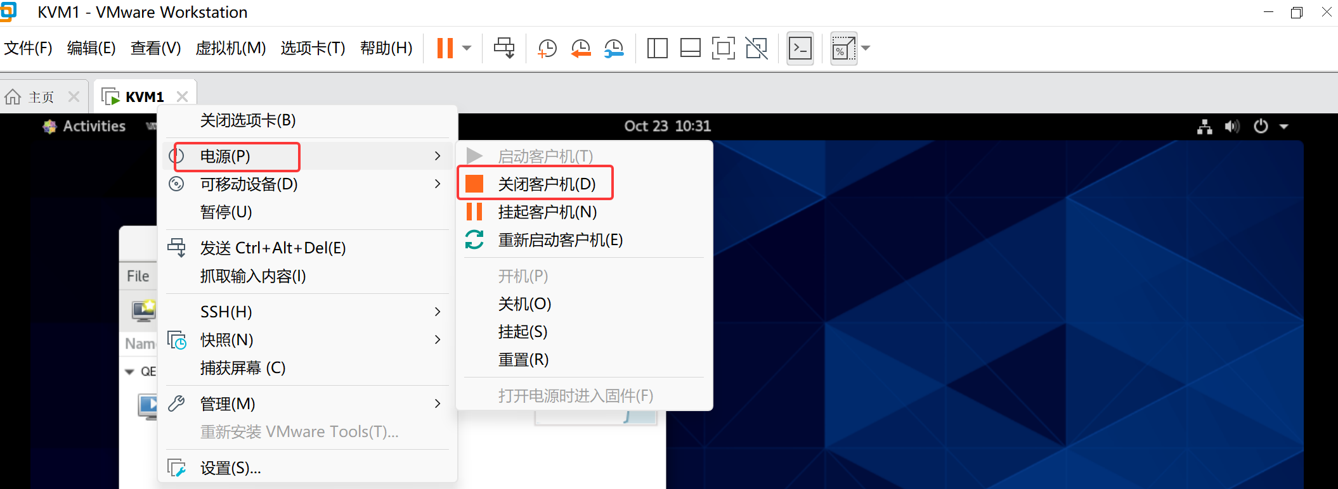Click the green restart arrows icon for 重新启动客户机
The width and height of the screenshot is (1338, 489).
click(x=474, y=239)
